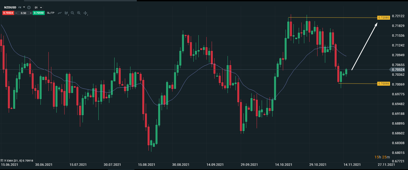The height and width of the screenshot is (170, 408).
Task: Select the crosshair move tool
Action: [85, 13]
